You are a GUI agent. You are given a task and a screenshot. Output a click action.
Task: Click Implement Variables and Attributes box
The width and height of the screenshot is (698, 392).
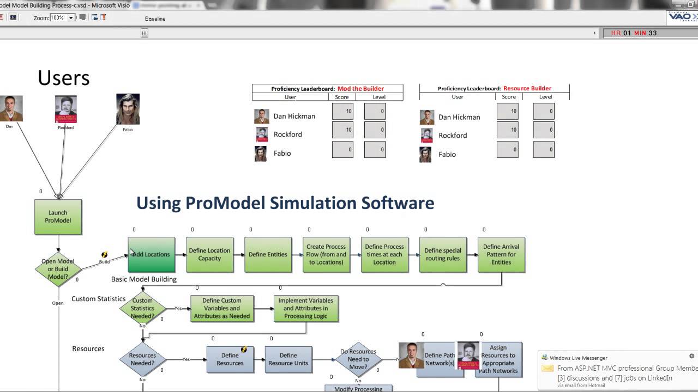(x=306, y=308)
